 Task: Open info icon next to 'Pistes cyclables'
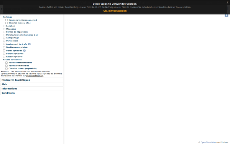(x=25, y=51)
